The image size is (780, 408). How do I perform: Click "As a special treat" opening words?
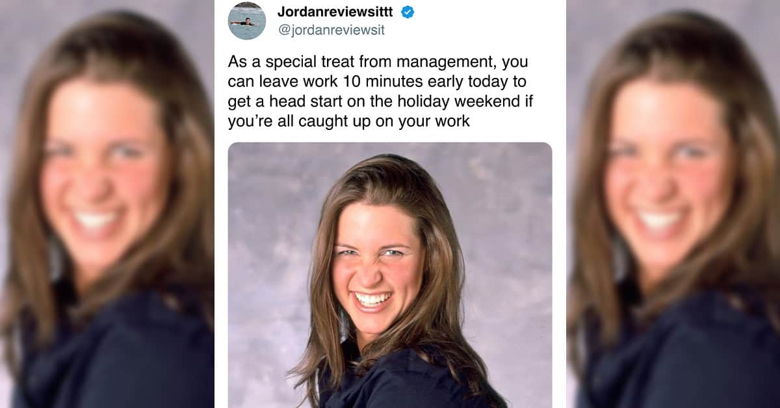(285, 63)
